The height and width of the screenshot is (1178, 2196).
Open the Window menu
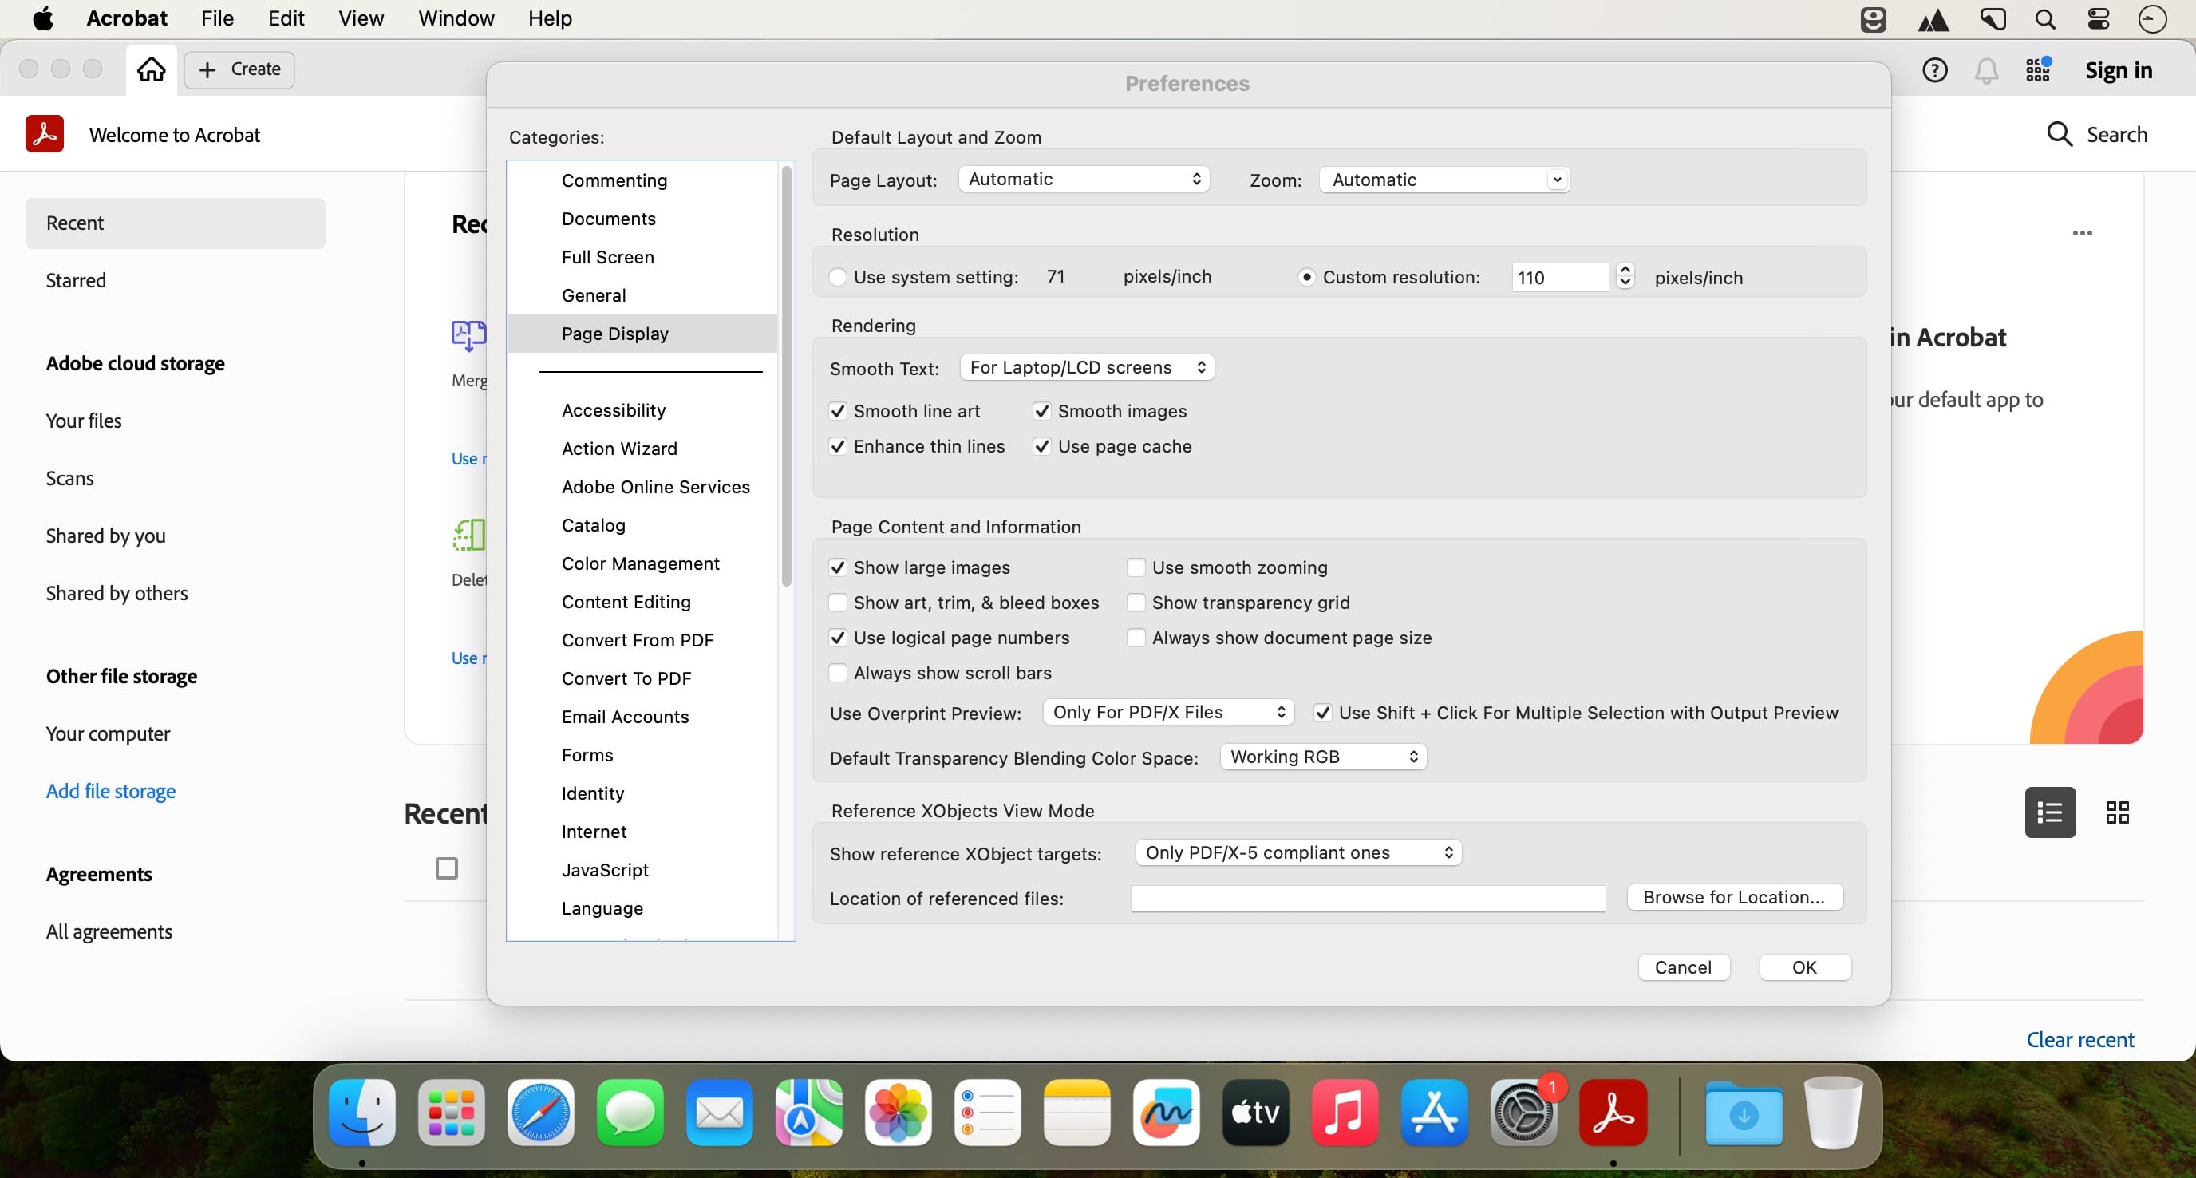(456, 18)
